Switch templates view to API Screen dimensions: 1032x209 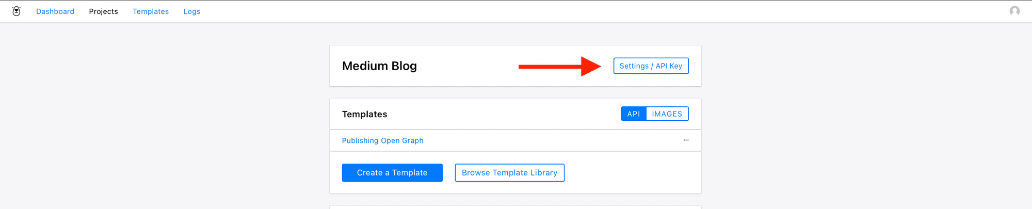(x=634, y=114)
